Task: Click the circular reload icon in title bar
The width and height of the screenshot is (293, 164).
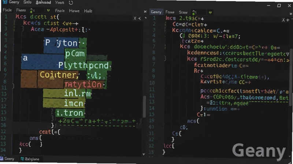Action: (x=71, y=3)
